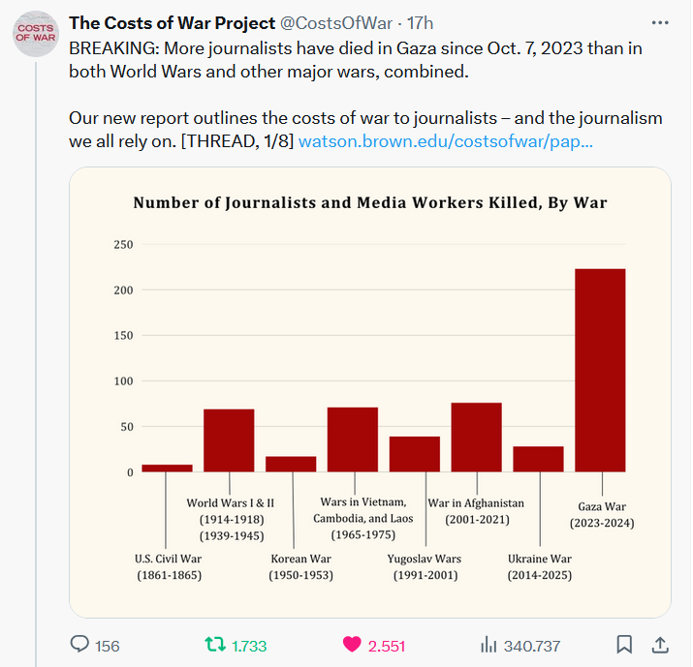Screen dimensions: 693x667
Task: Click the 156 replies count
Action: (108, 646)
